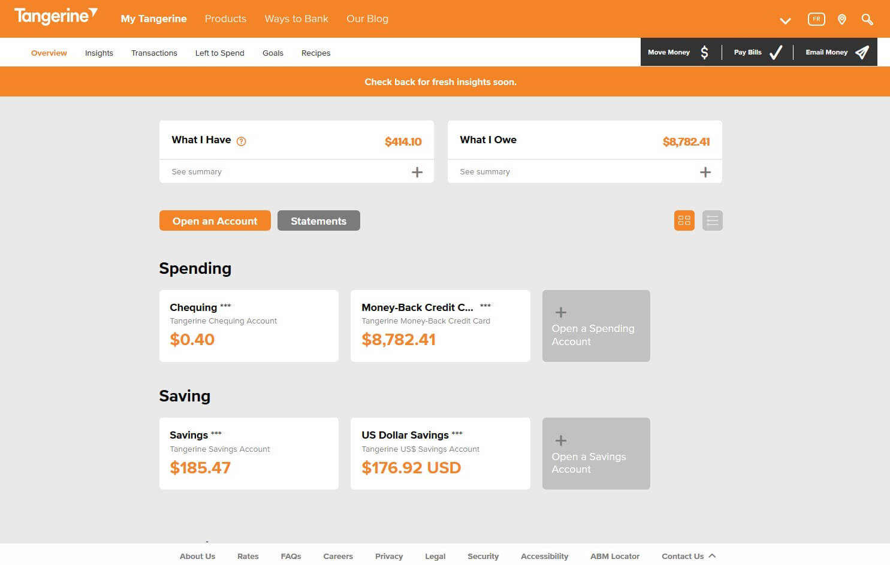
Task: Open the Tangerine Savings Account card
Action: 249,454
